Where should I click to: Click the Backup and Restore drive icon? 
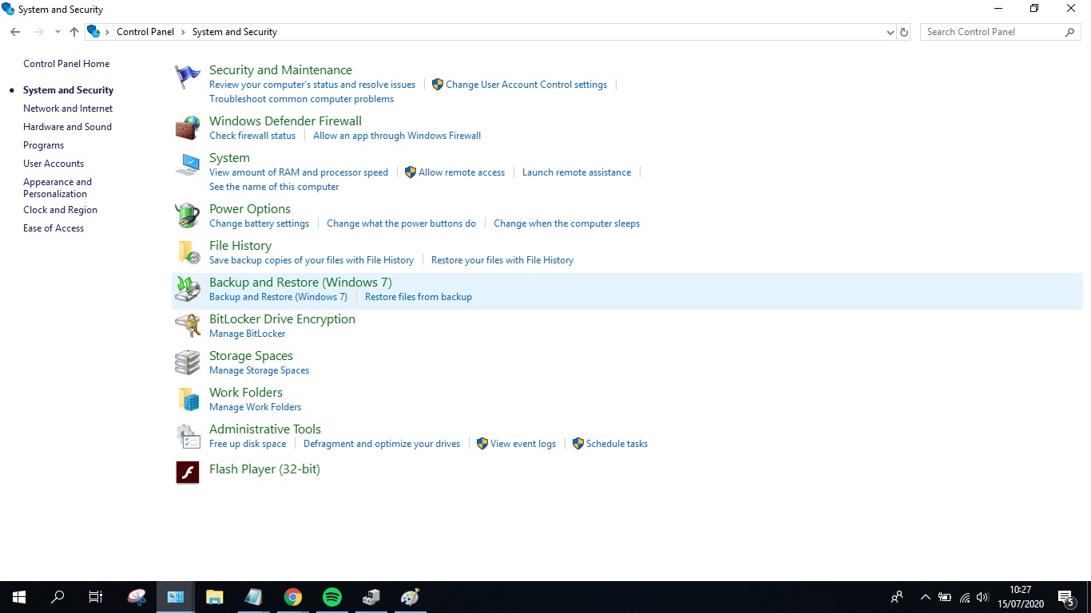[188, 289]
